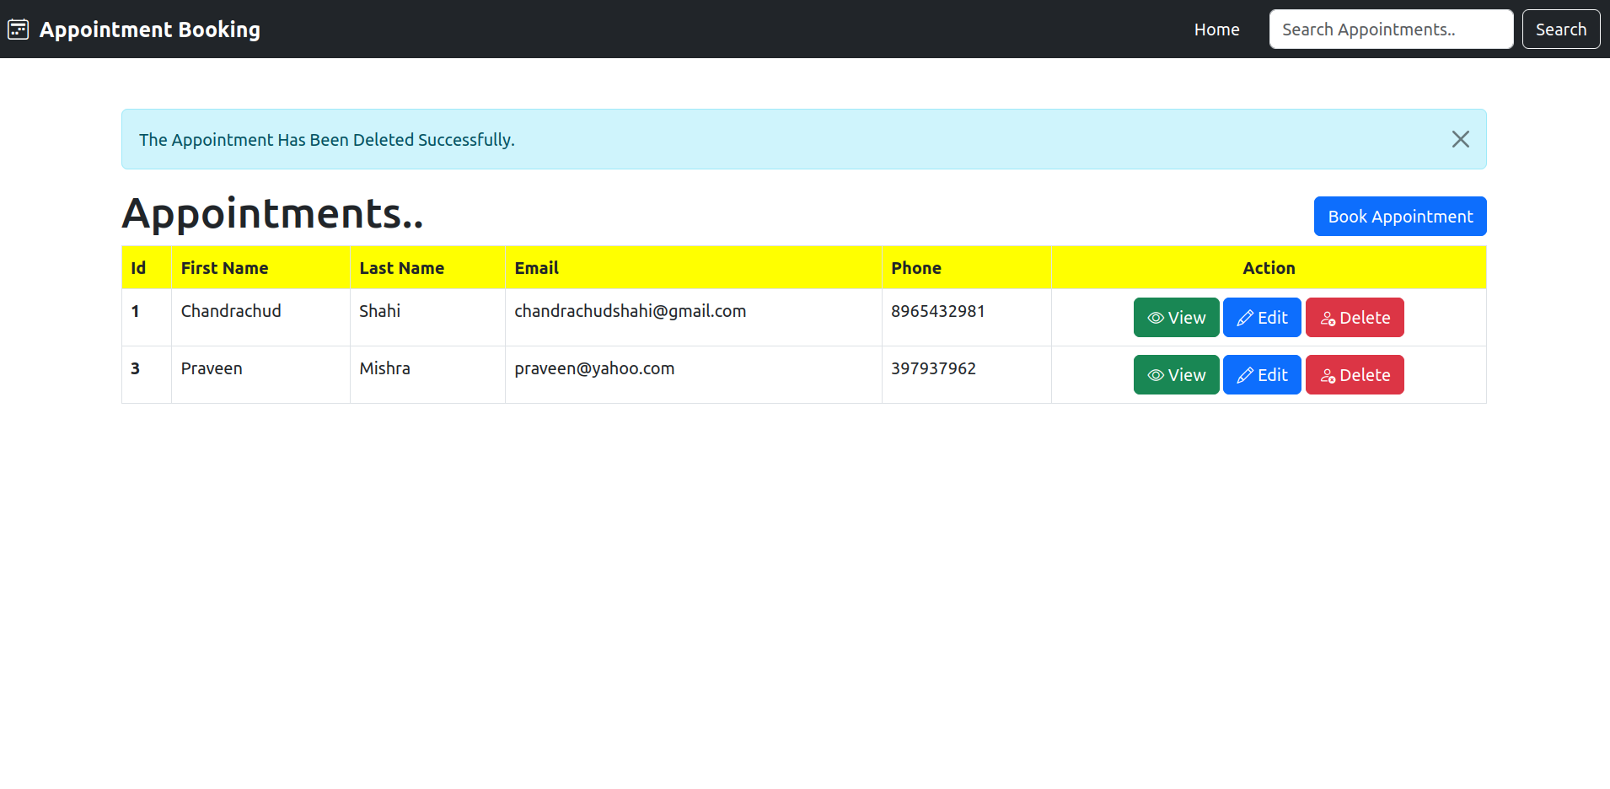Click the delete-person icon for Chandrachud's record

(1328, 318)
